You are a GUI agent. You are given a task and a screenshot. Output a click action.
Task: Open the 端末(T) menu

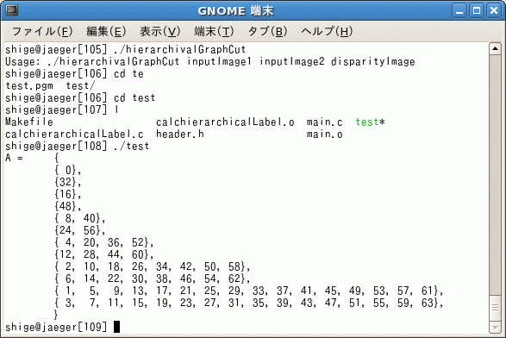coord(214,31)
